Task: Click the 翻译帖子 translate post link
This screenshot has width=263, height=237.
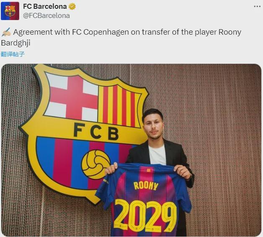Action: point(13,54)
